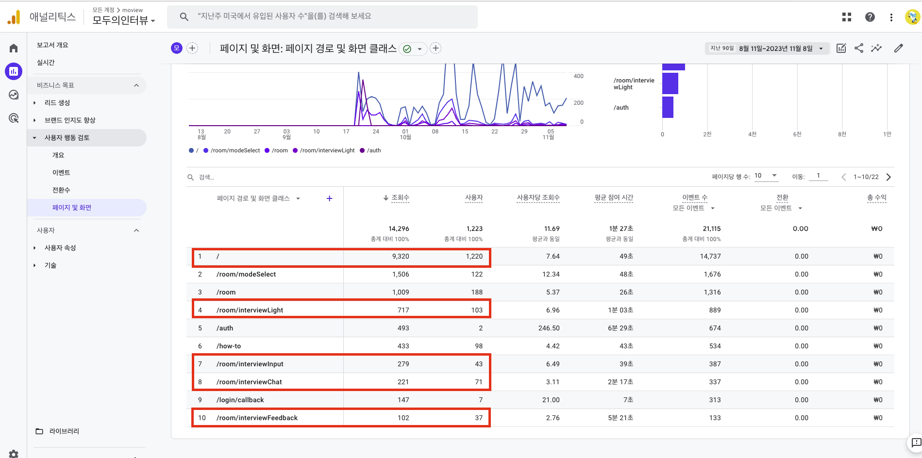Open the Google apps grid icon
Viewport: 922px width, 458px height.
click(847, 17)
